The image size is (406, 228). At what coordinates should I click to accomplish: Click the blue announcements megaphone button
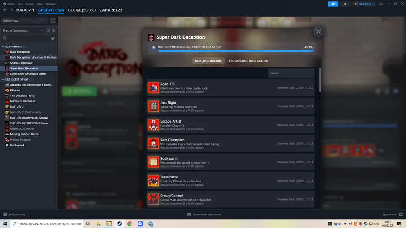[333, 4]
